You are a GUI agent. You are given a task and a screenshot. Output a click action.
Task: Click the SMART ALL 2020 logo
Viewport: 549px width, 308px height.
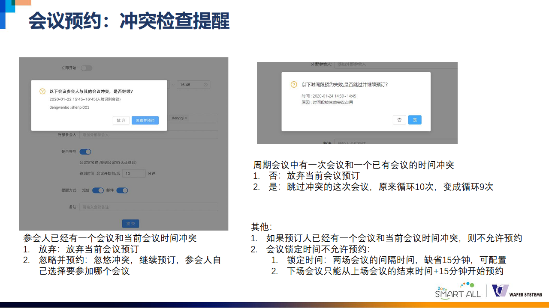(x=458, y=291)
